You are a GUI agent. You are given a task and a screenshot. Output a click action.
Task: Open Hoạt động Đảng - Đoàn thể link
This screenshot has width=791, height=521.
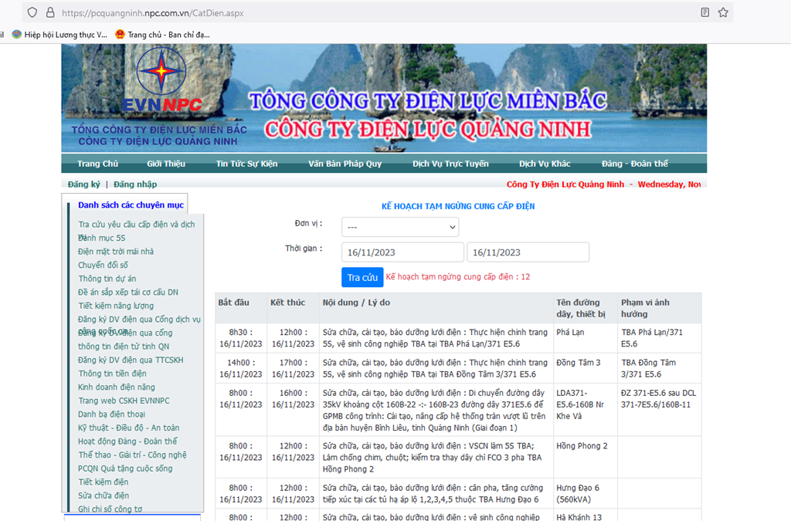[127, 442]
